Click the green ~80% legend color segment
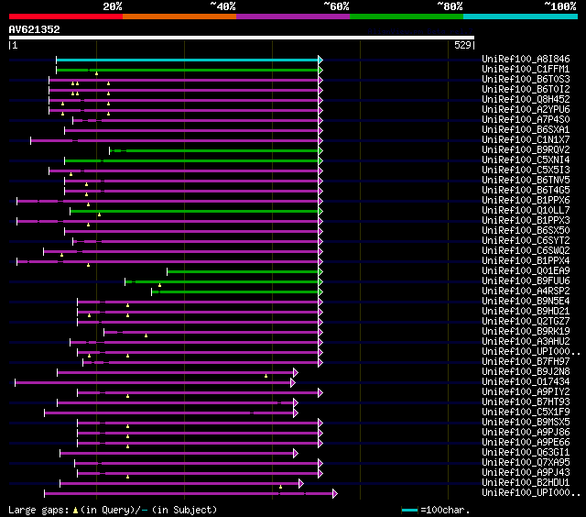 coord(407,16)
